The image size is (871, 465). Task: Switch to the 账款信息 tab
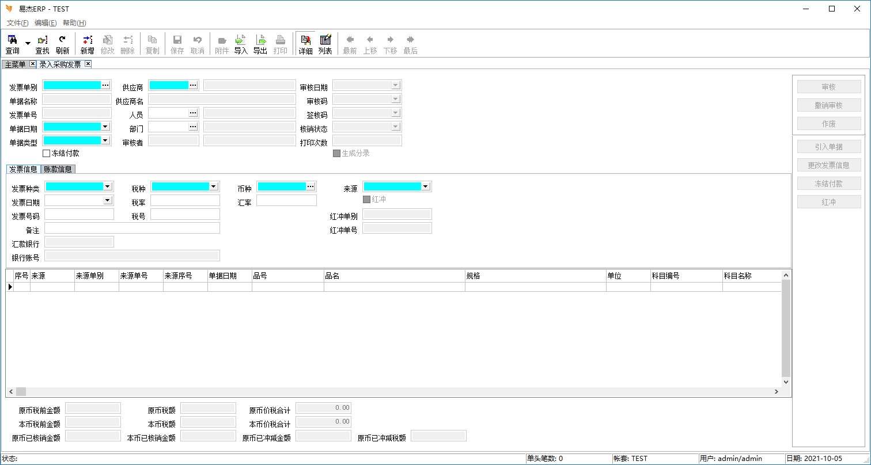click(x=58, y=169)
